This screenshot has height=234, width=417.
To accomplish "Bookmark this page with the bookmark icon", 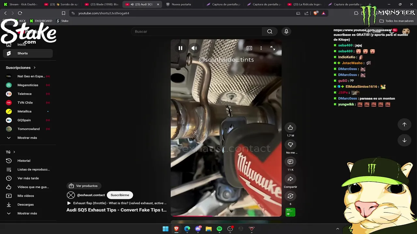I will click(x=64, y=13).
